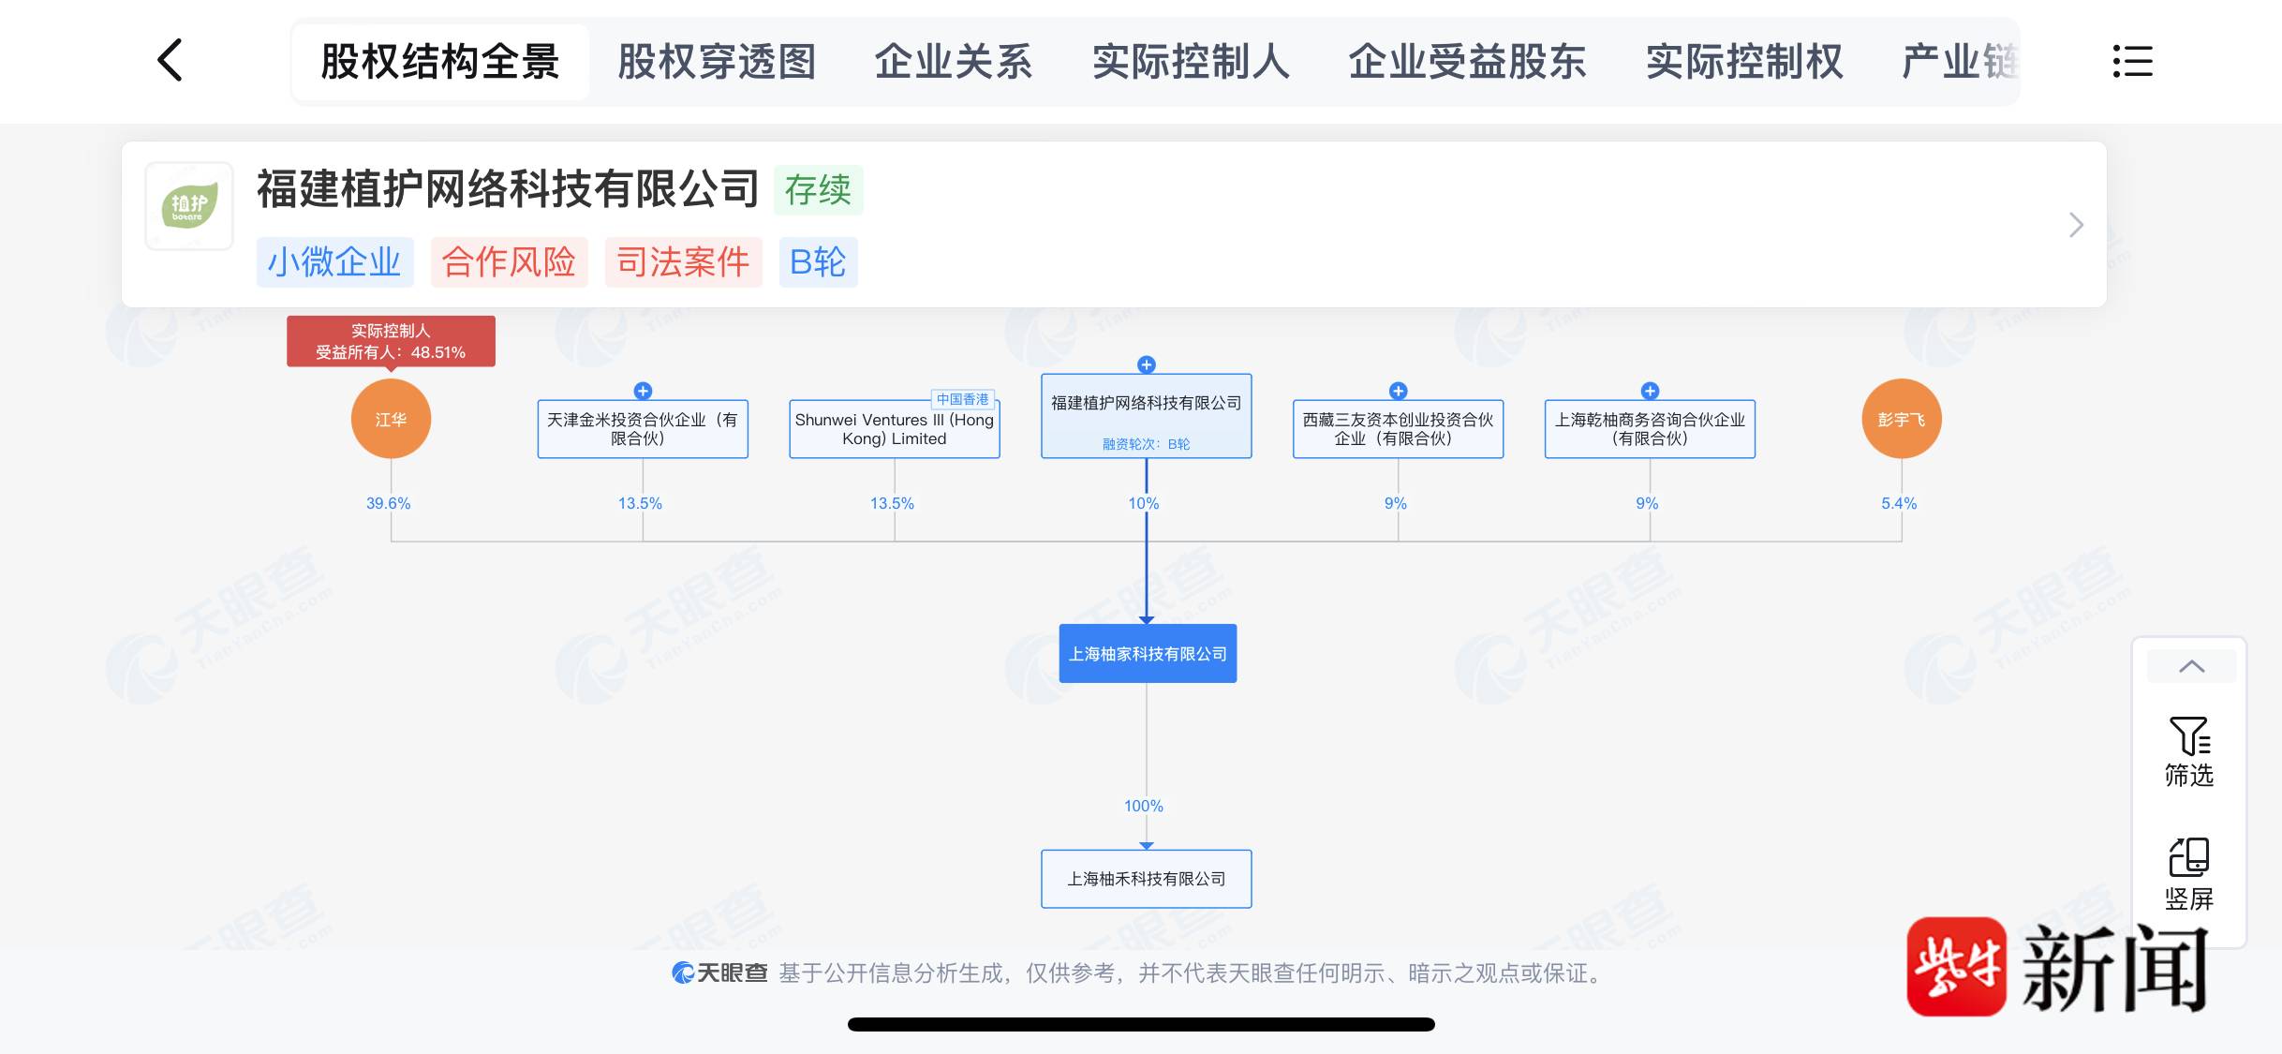The height and width of the screenshot is (1054, 2282).
Task: Go back using the left arrow
Action: 170,61
